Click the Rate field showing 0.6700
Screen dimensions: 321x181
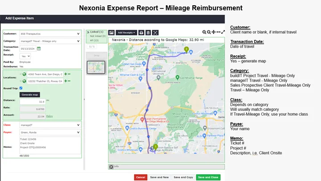pyautogui.click(x=33, y=109)
